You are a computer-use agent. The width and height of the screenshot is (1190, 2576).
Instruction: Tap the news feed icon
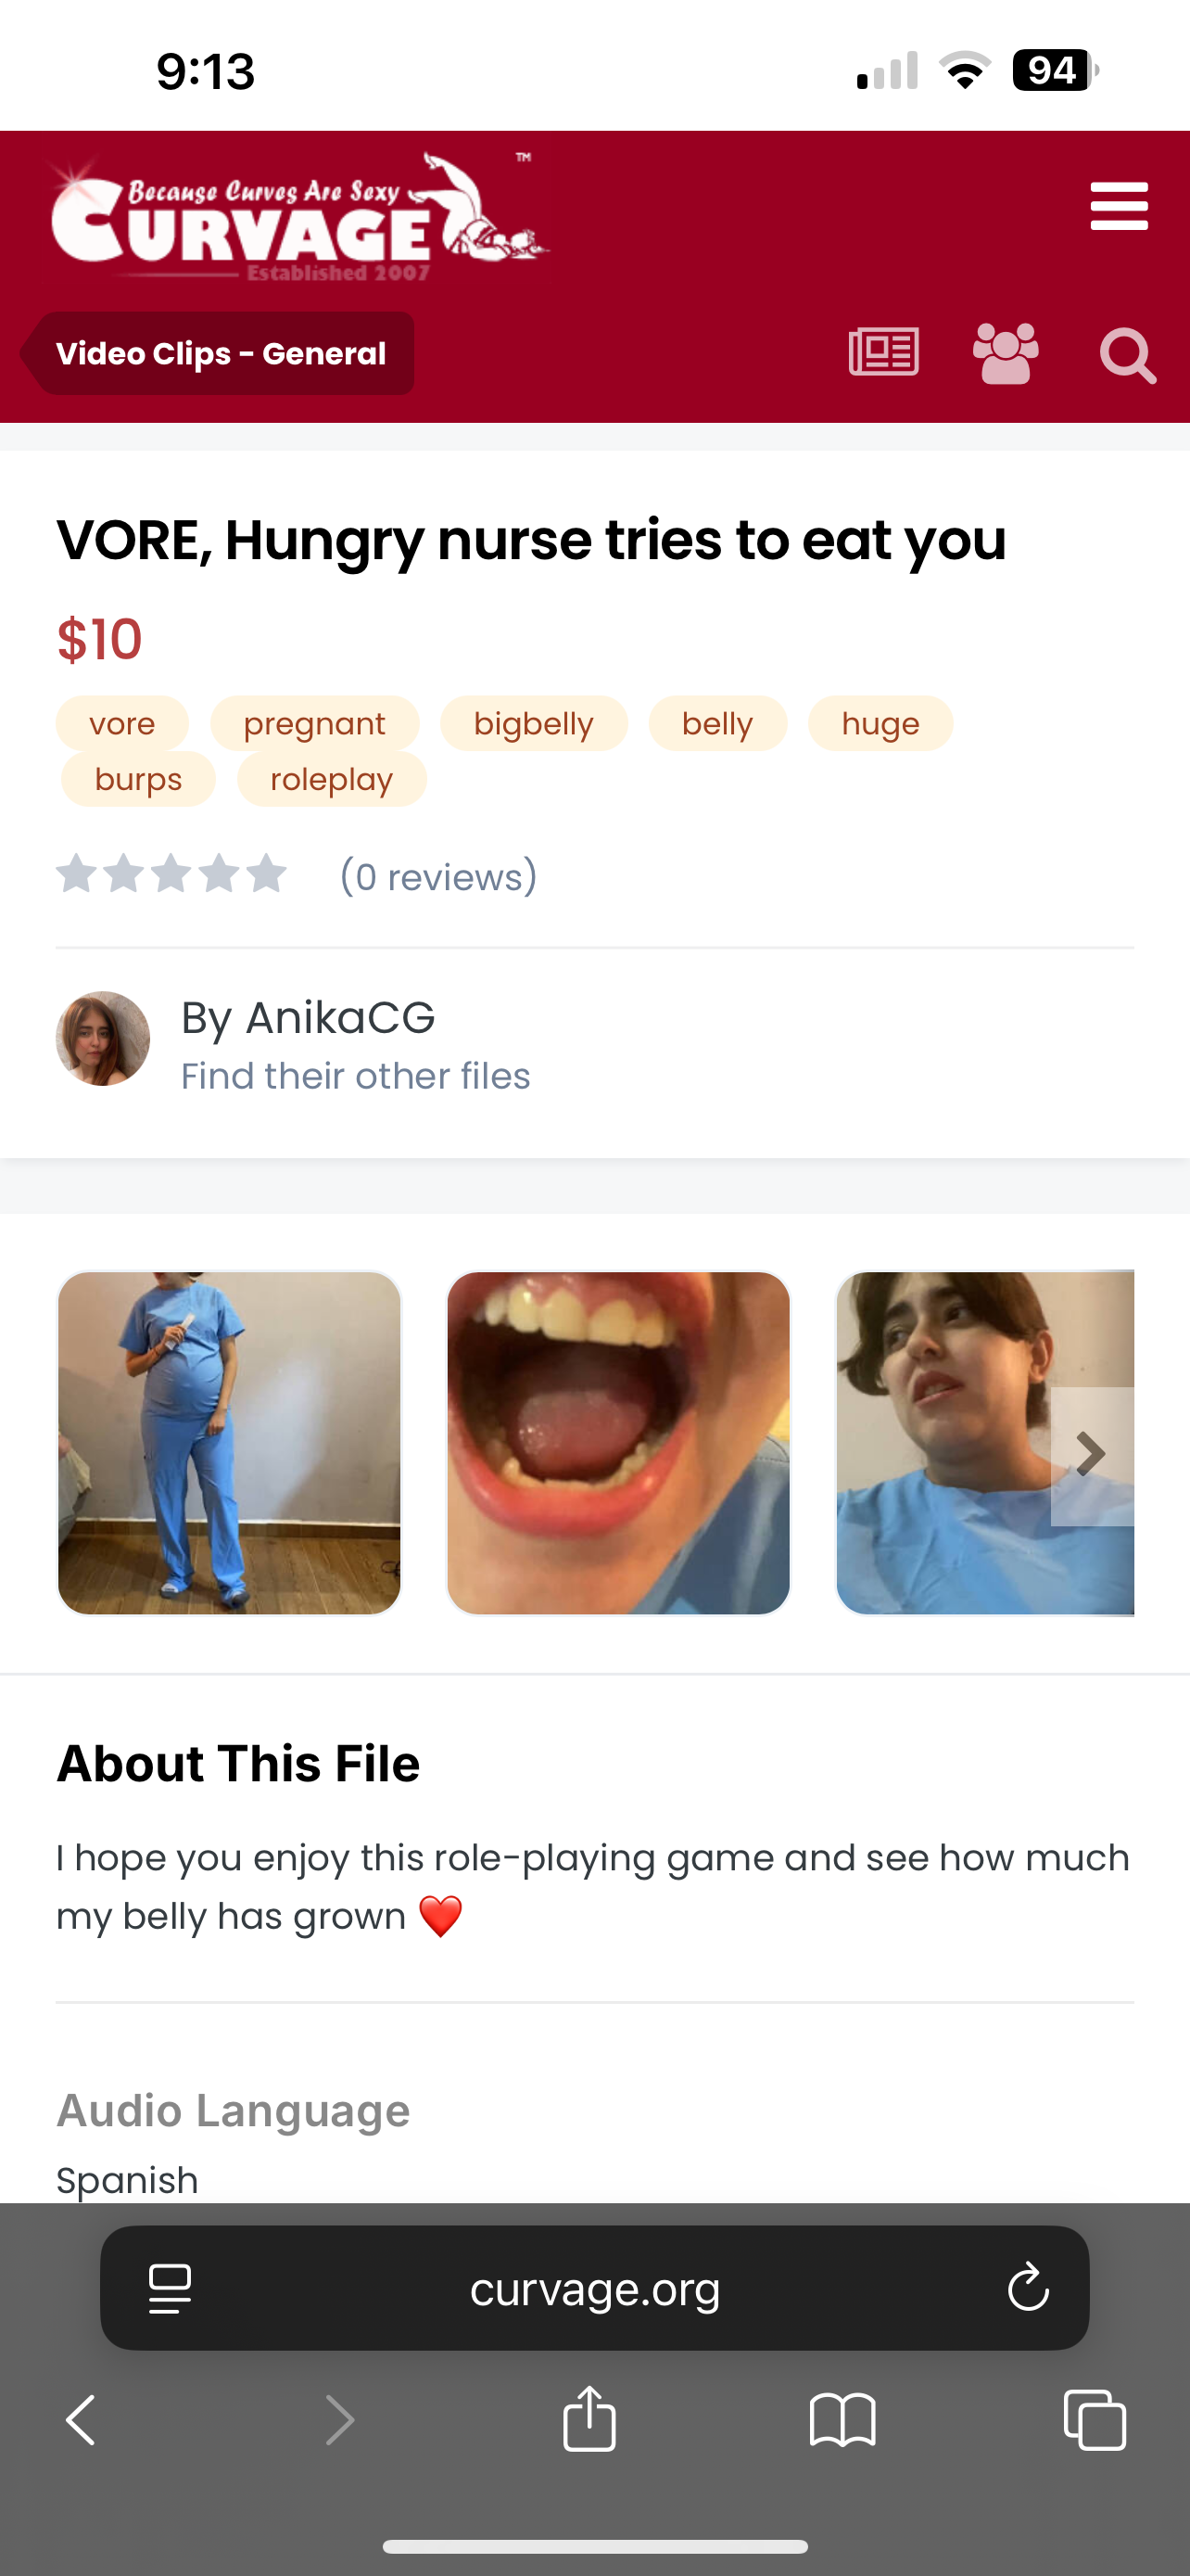pyautogui.click(x=883, y=353)
